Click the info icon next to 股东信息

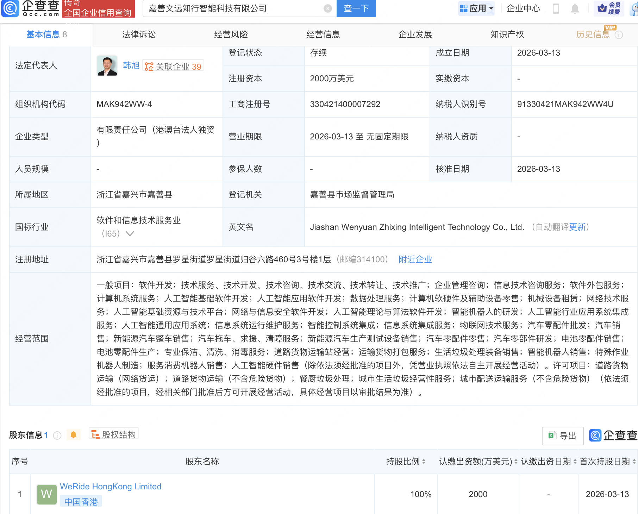click(57, 435)
